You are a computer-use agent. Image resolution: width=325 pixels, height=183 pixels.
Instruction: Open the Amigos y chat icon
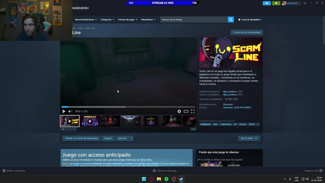(321, 171)
